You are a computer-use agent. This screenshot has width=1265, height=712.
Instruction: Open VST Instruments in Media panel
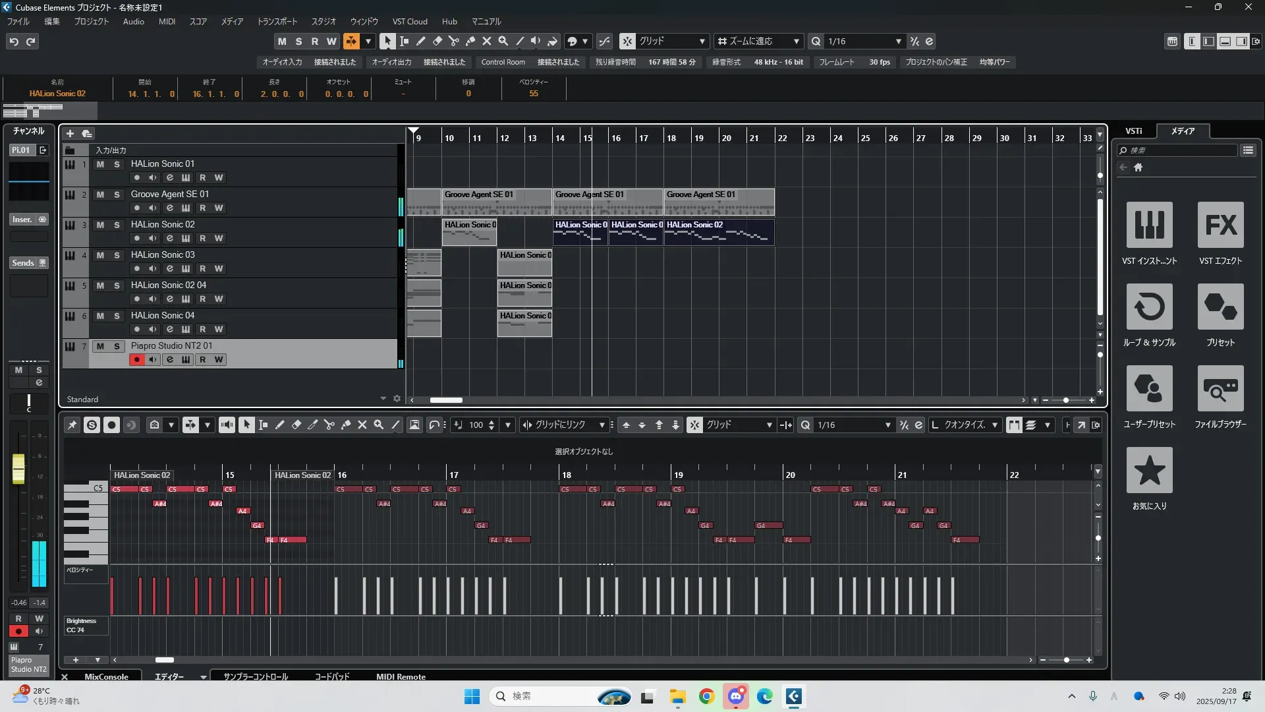tap(1149, 225)
